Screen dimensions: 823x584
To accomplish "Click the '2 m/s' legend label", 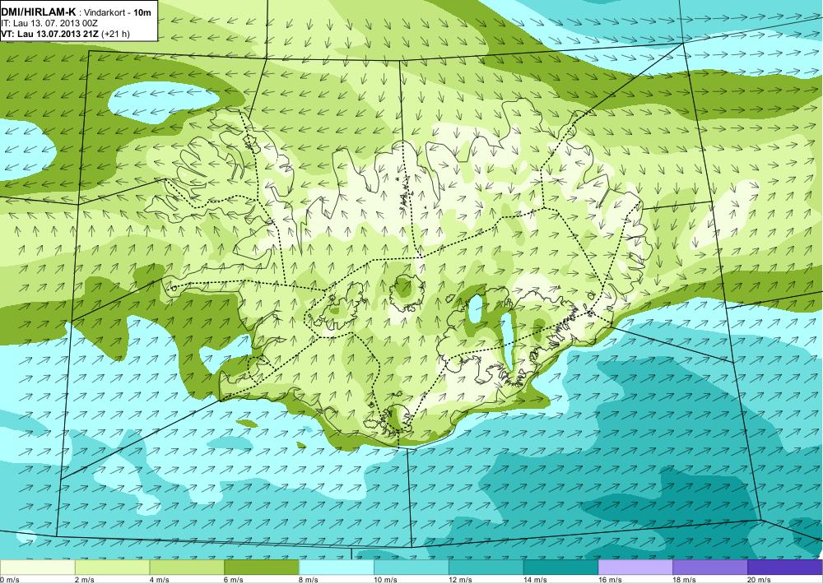I will tap(84, 580).
